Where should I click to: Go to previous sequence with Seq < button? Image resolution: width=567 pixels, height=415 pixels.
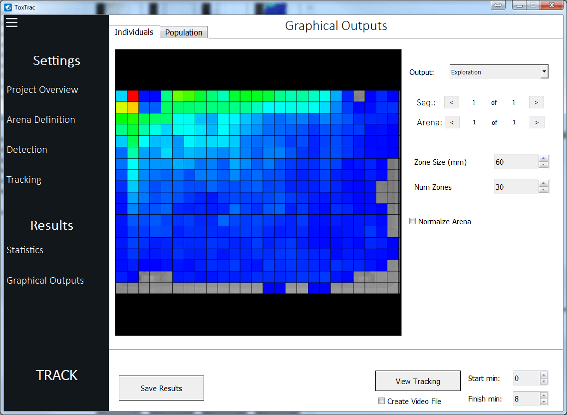pyautogui.click(x=451, y=102)
